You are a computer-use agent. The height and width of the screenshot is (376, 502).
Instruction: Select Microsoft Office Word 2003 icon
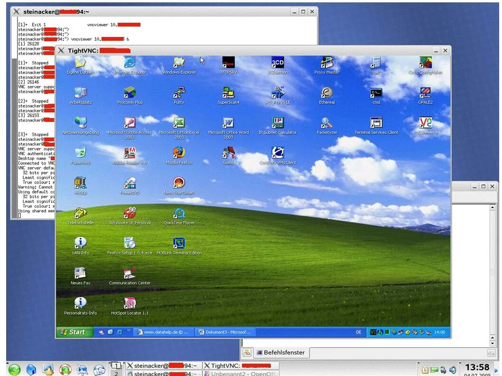click(x=228, y=123)
